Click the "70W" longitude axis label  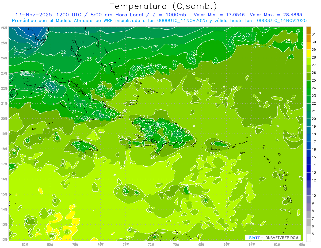(x=176, y=244)
